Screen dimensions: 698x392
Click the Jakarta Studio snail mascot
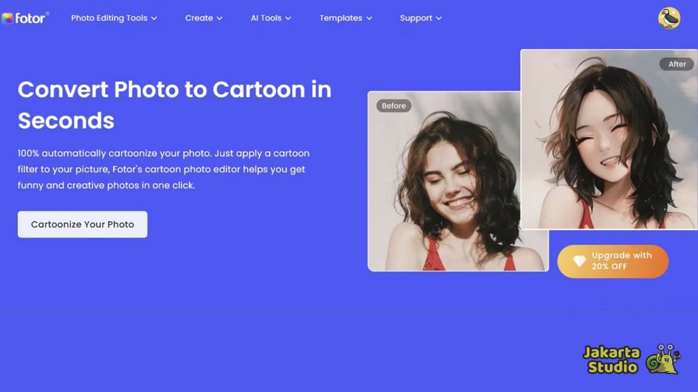point(663,359)
